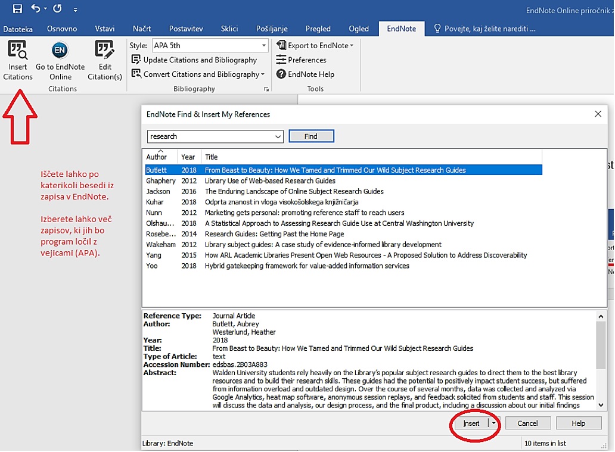
Task: Switch to the Pregled ribbon tab
Action: tap(318, 29)
